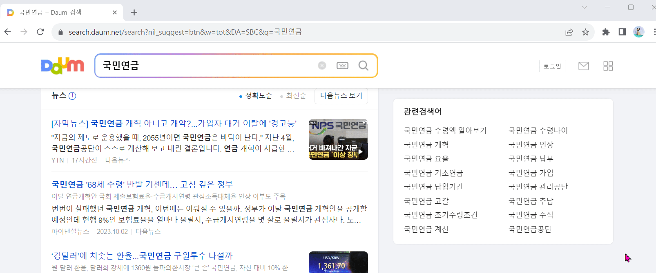The width and height of the screenshot is (656, 273).
Task: Open the tab search chevron
Action: [584, 7]
